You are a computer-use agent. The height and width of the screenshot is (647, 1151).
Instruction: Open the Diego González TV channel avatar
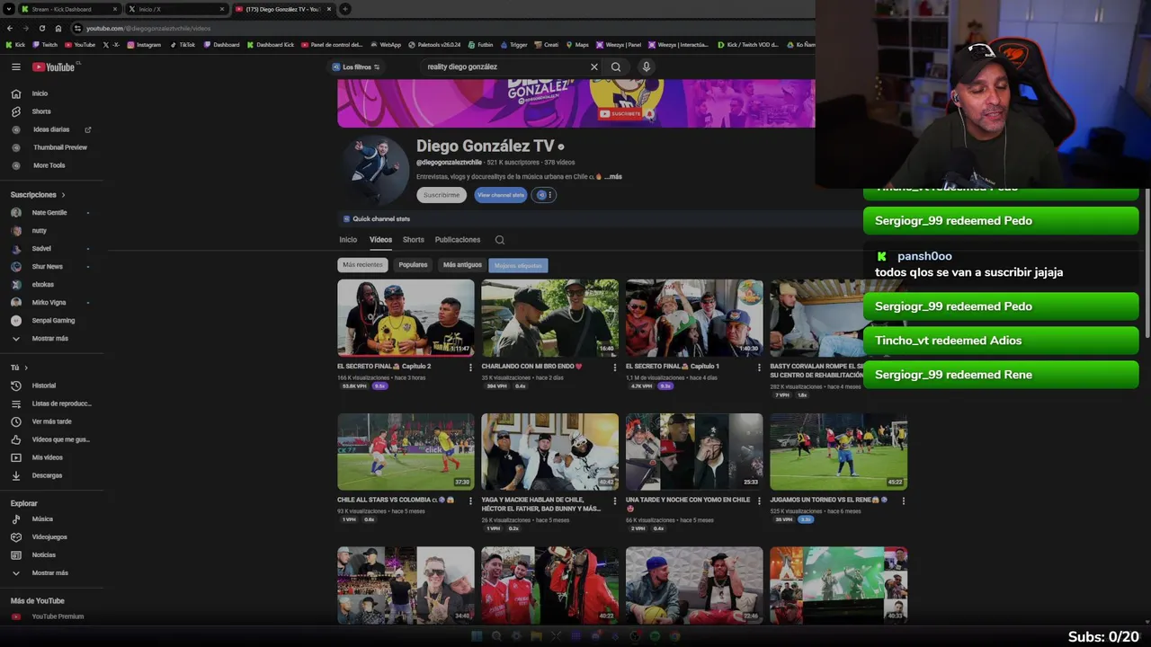click(374, 171)
